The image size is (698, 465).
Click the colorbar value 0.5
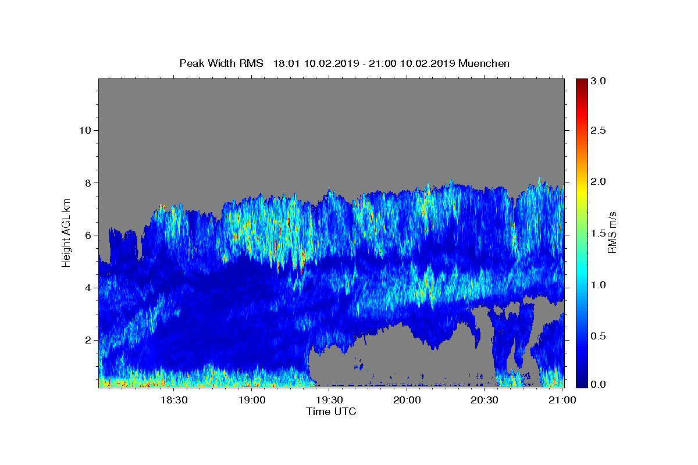coord(599,336)
